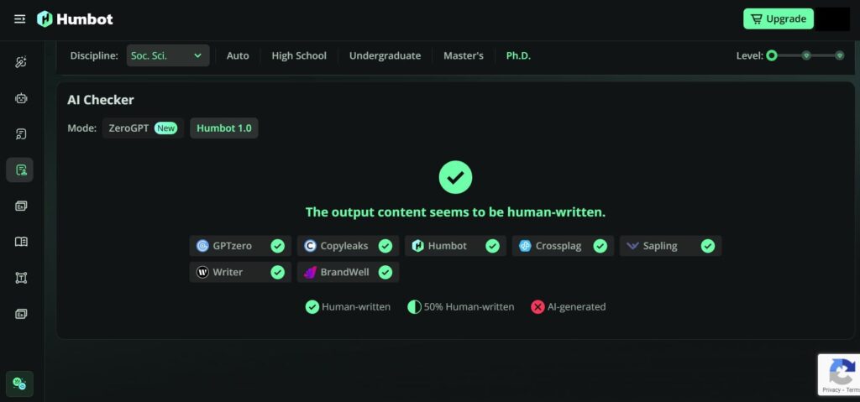Open the text box T tool icon
Viewport: 860px width, 402px height.
(x=21, y=278)
